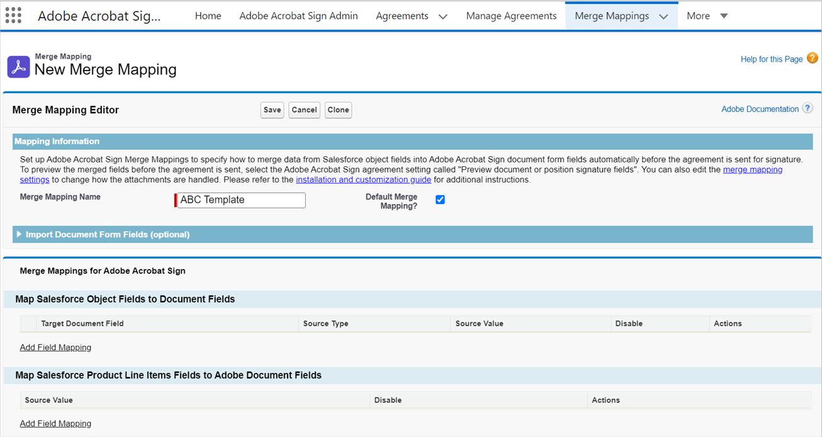Click Source Value header in Object Fields table
The height and width of the screenshot is (437, 822).
click(479, 323)
